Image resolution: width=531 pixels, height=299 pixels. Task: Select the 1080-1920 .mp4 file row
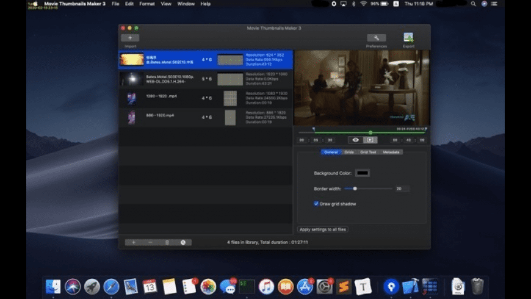(206, 98)
